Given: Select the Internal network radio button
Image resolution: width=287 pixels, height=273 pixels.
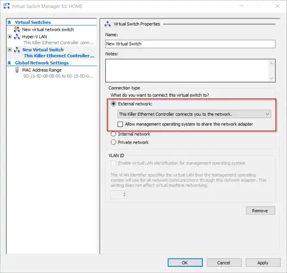Looking at the screenshot, I should pyautogui.click(x=114, y=134).
